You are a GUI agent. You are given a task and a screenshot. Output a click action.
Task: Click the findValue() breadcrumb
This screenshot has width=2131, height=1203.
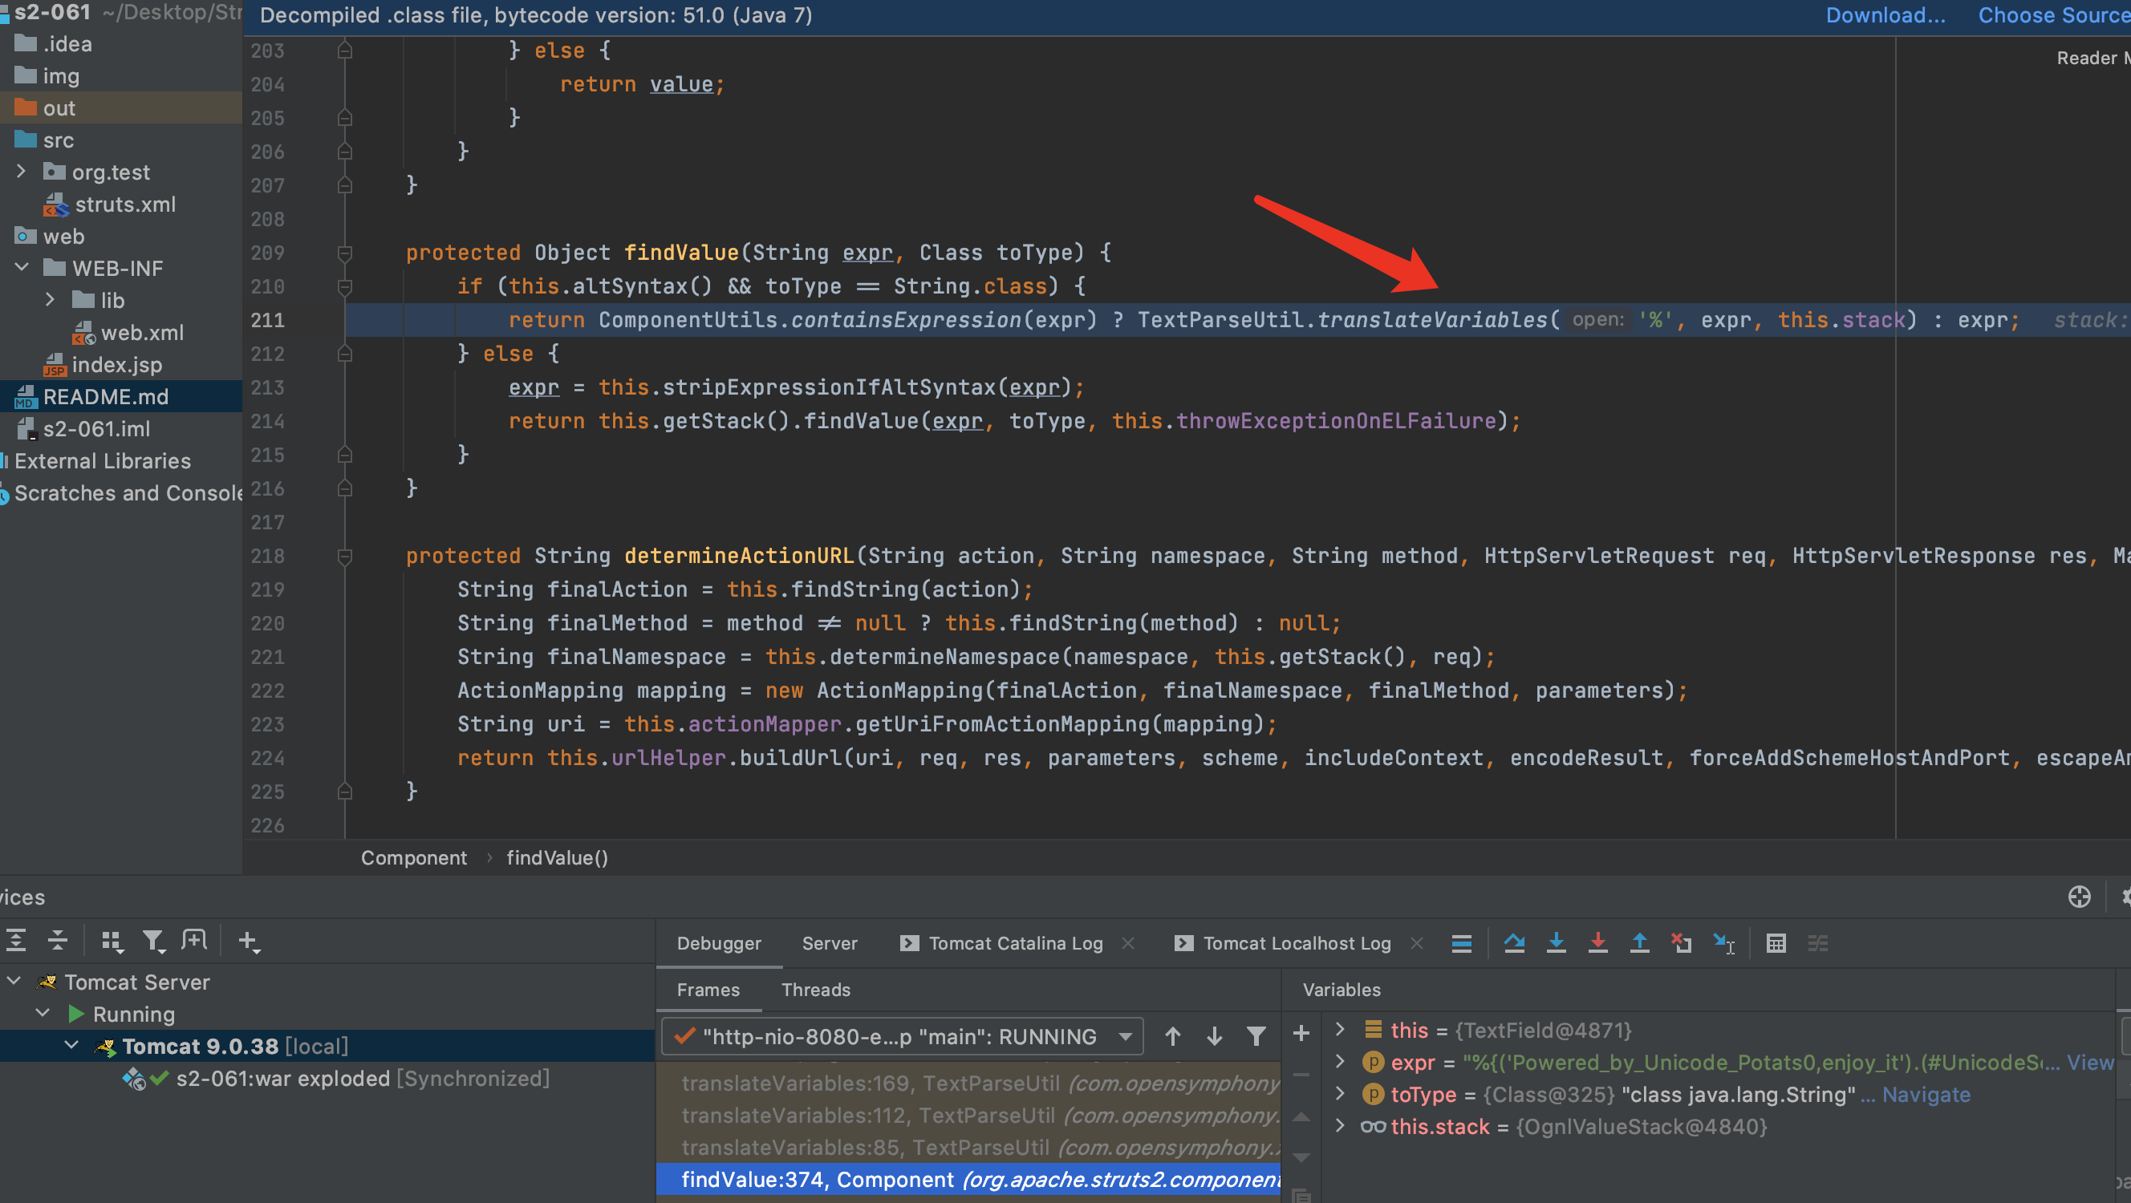click(557, 857)
